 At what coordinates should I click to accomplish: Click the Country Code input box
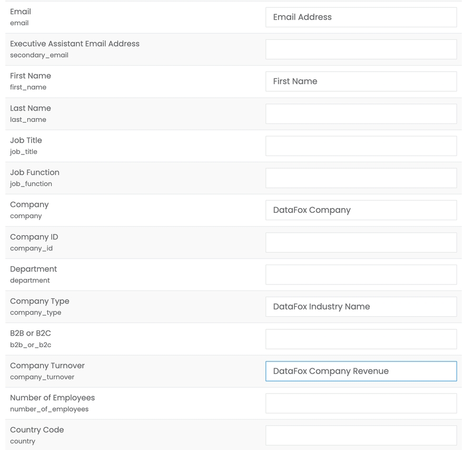point(361,435)
